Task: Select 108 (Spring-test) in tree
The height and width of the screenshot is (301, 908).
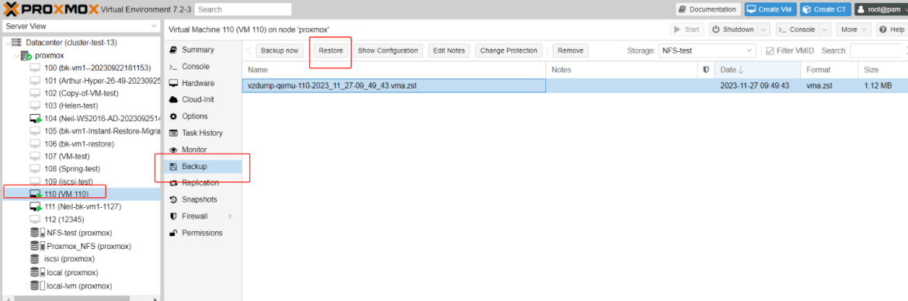Action: [71, 169]
